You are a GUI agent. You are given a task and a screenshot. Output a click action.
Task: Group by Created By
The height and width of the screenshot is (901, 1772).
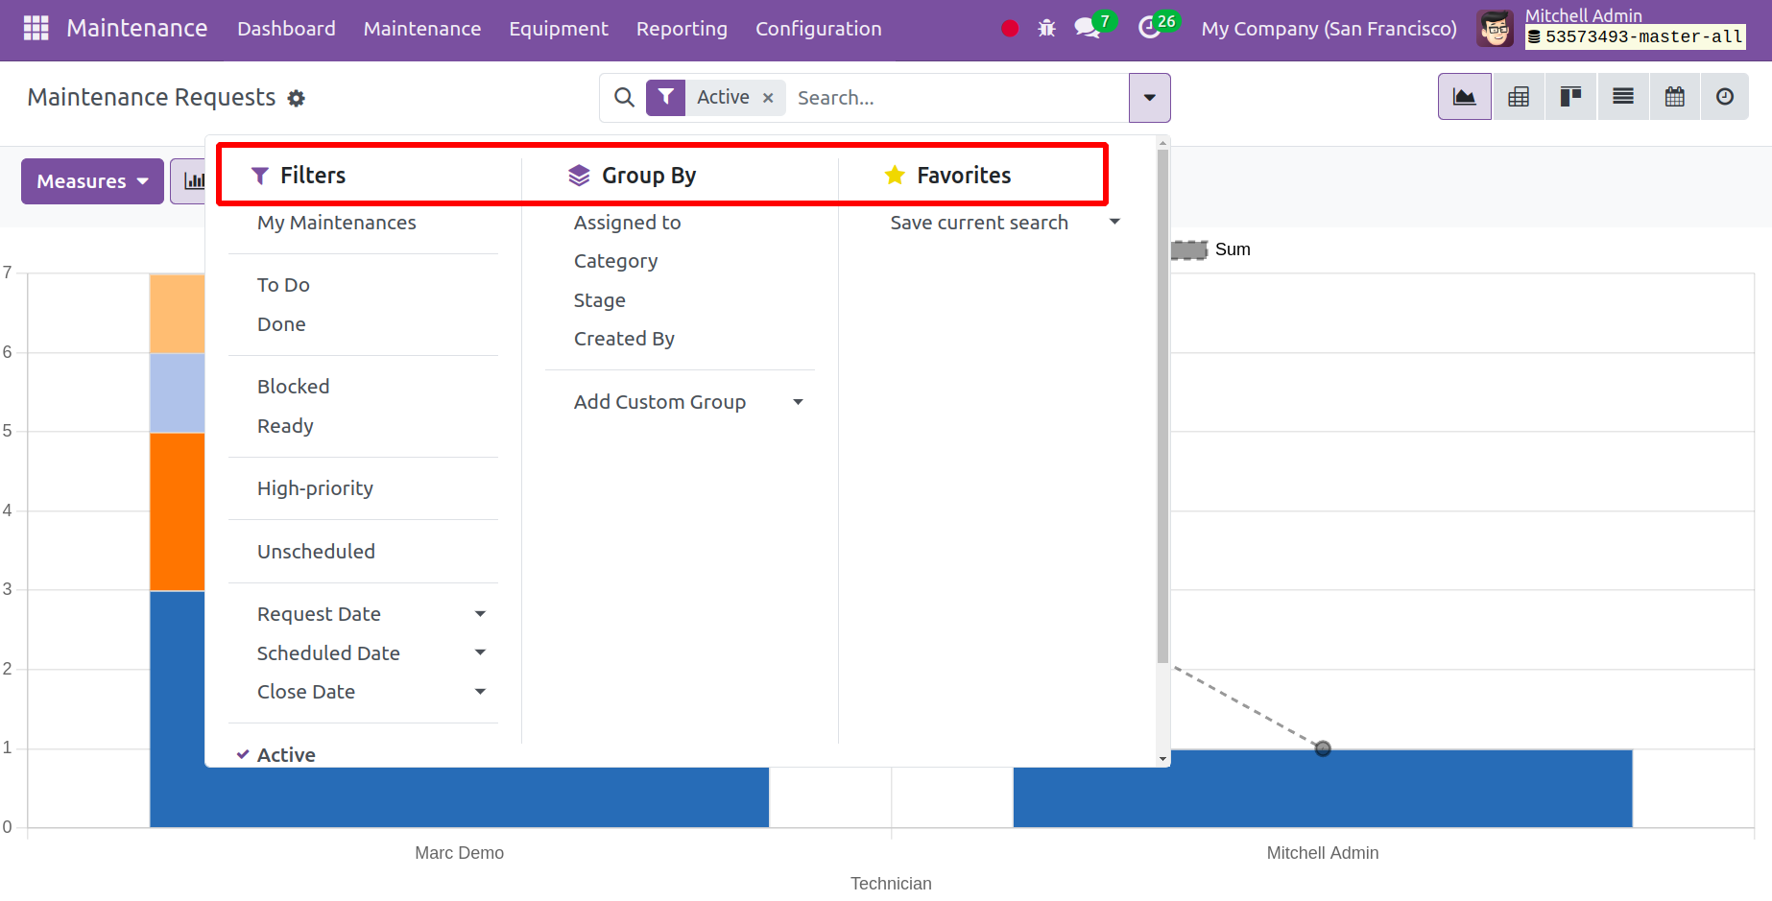(x=624, y=339)
